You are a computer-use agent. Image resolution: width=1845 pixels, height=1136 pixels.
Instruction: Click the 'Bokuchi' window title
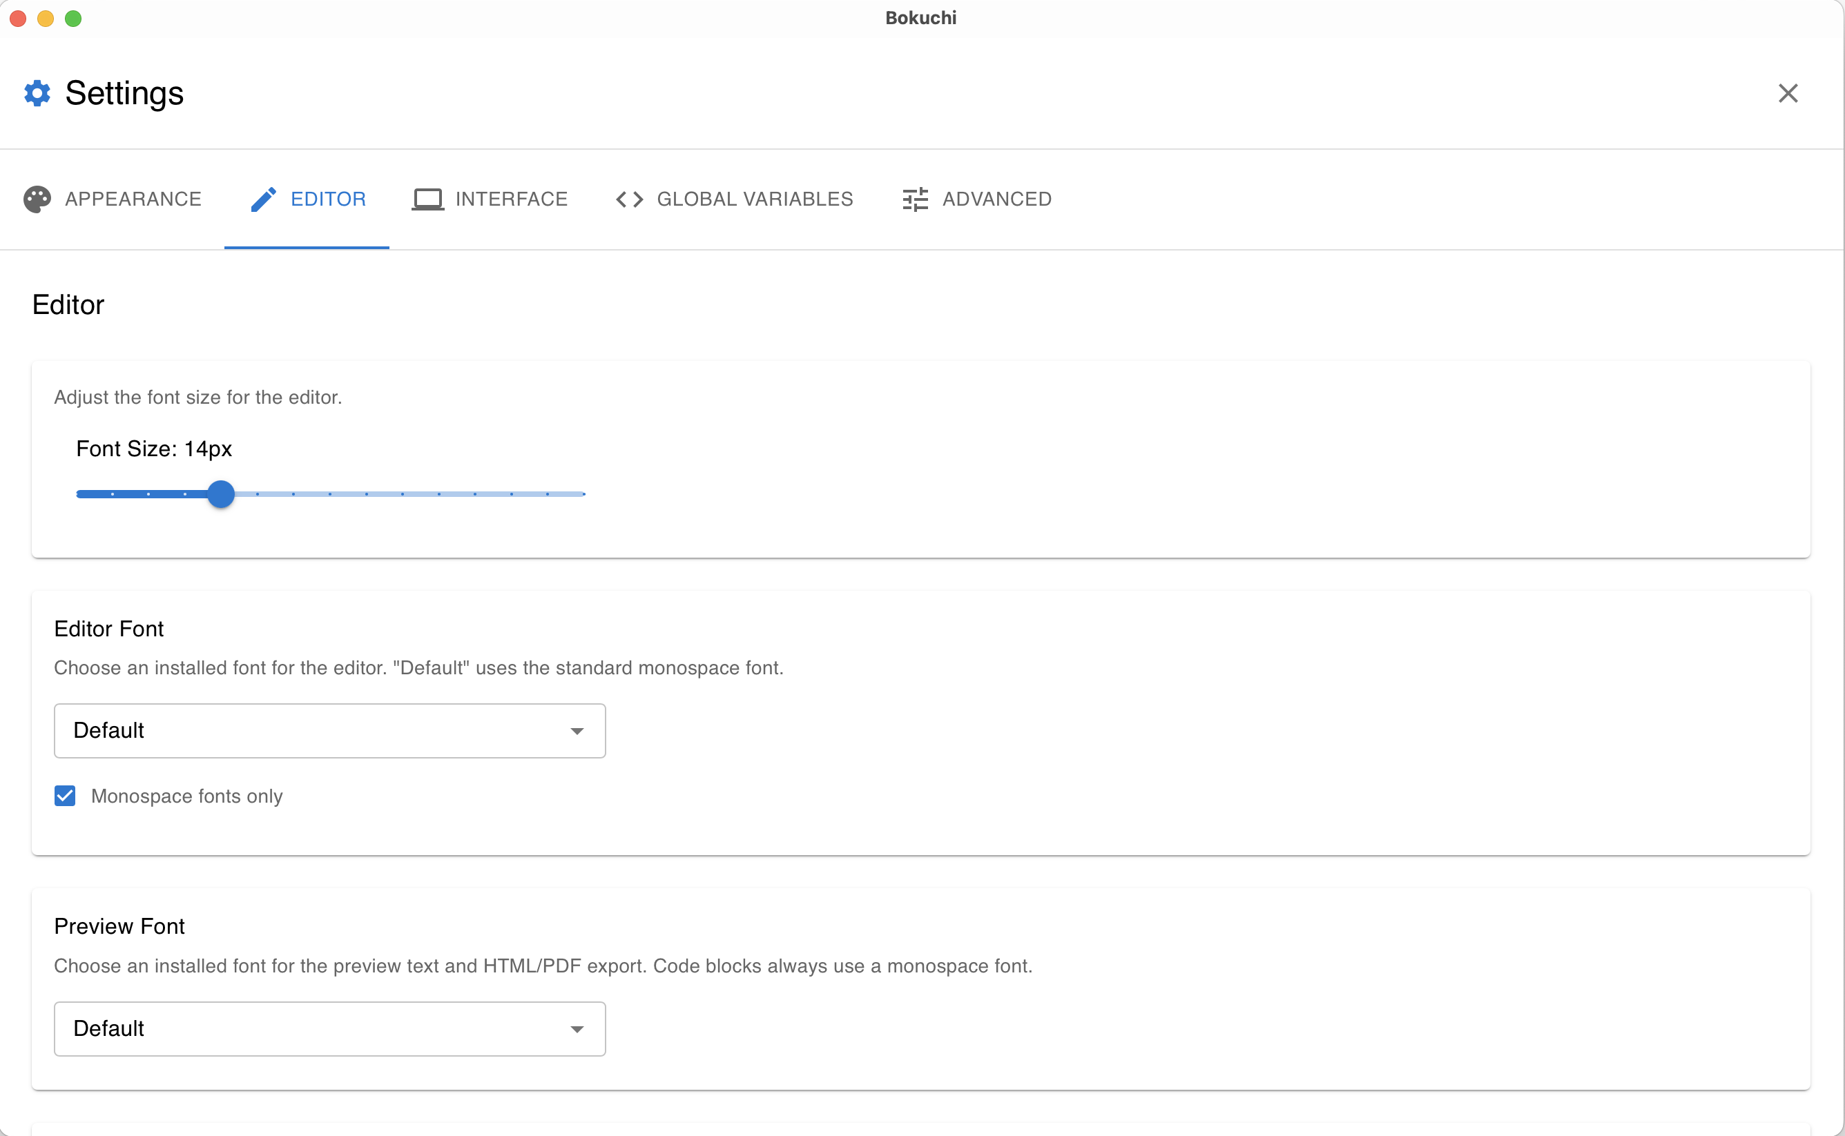[920, 18]
